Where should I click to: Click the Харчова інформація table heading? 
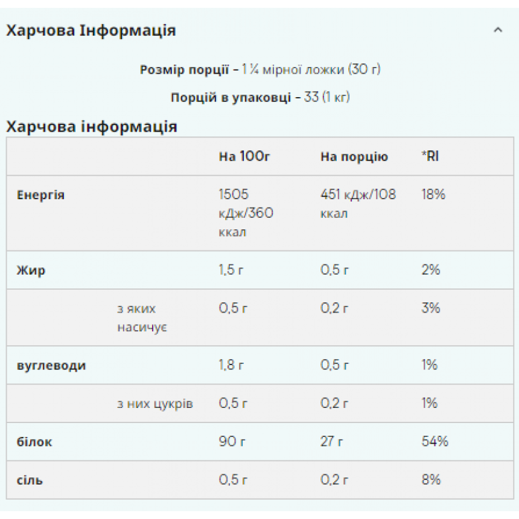92,127
